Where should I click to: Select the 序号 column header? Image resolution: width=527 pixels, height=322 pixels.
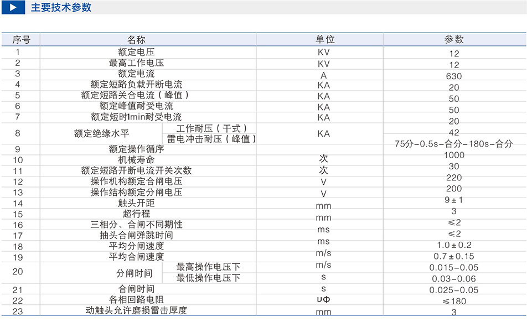click(x=21, y=40)
